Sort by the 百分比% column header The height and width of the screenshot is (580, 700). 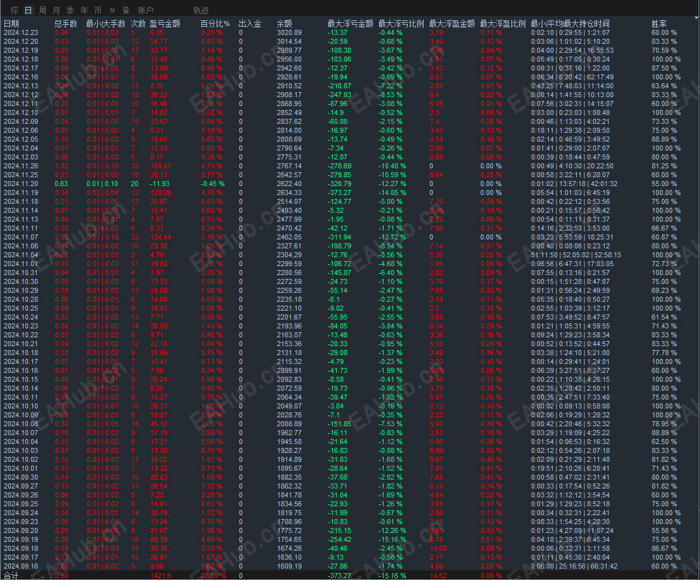[215, 24]
